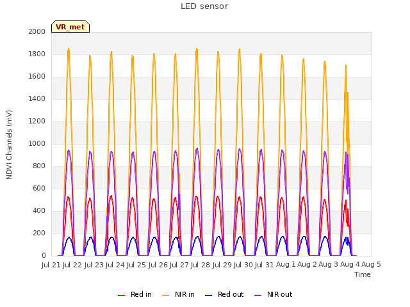Click the orange swatch beside NIR in
Viewport: 410px width, 307px height.
coord(165,295)
